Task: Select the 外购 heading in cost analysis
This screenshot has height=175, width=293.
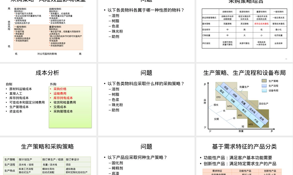Action: tap(53, 84)
